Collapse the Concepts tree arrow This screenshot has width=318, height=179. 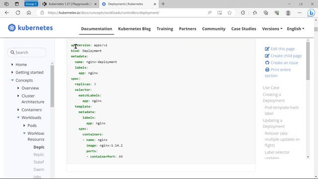[12, 80]
